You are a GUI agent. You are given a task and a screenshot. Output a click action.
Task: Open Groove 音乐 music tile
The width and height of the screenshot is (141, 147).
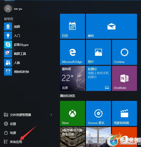pos(98,113)
